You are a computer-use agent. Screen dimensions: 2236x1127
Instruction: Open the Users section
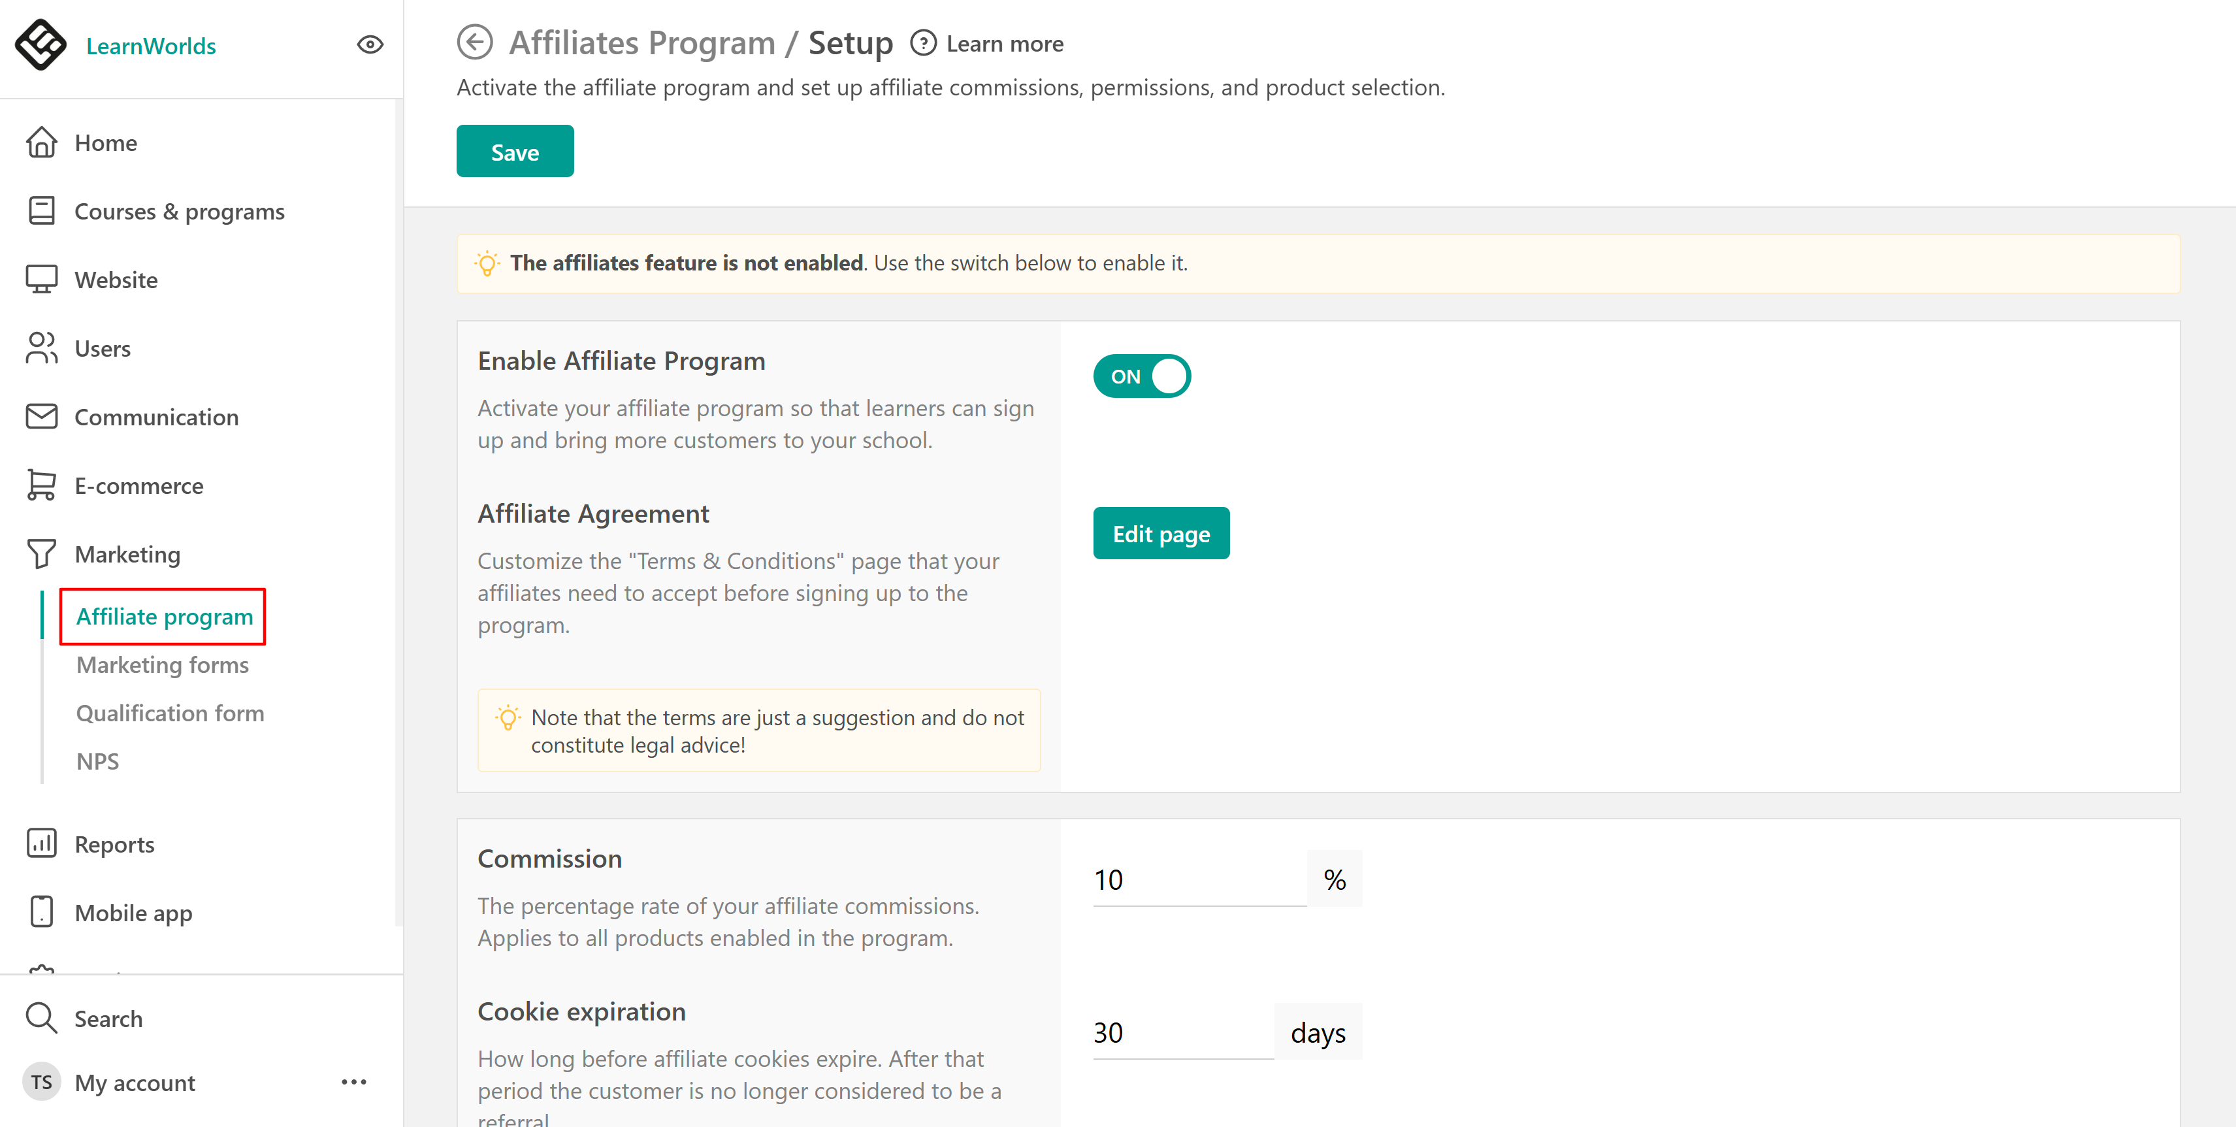click(101, 348)
